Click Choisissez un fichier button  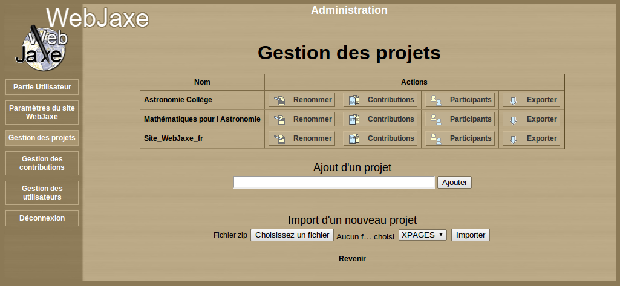click(x=292, y=235)
